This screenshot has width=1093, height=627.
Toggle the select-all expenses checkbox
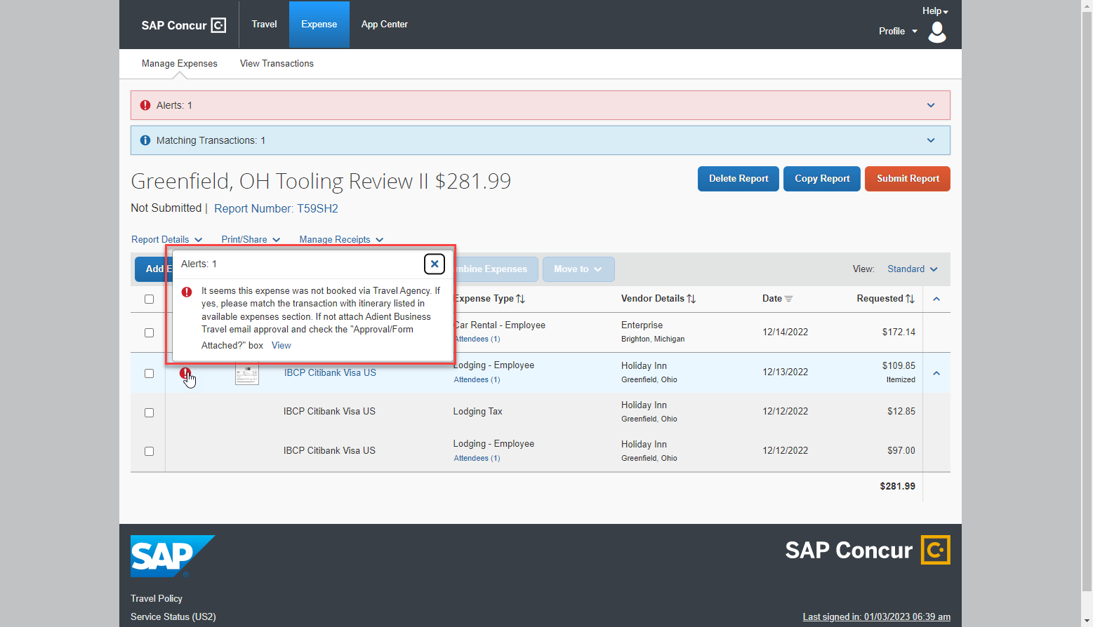tap(149, 299)
